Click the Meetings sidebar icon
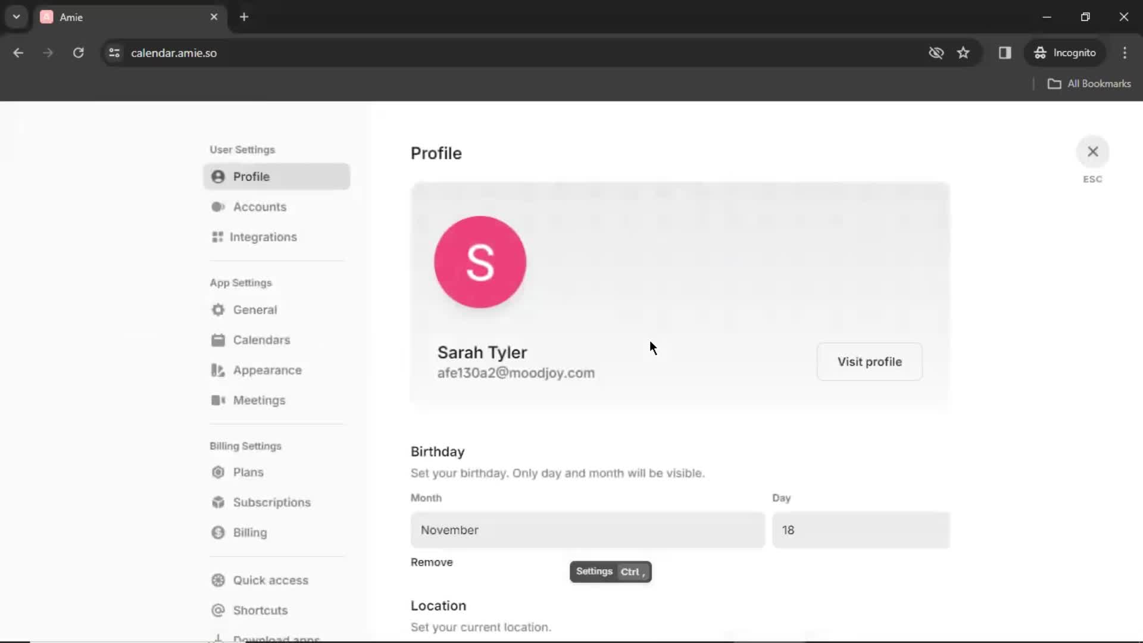The image size is (1143, 643). tap(219, 399)
